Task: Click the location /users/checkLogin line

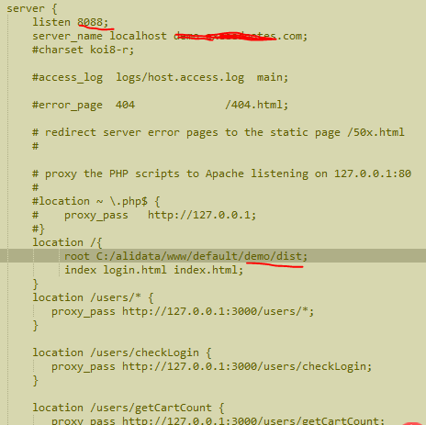Action: (x=122, y=352)
